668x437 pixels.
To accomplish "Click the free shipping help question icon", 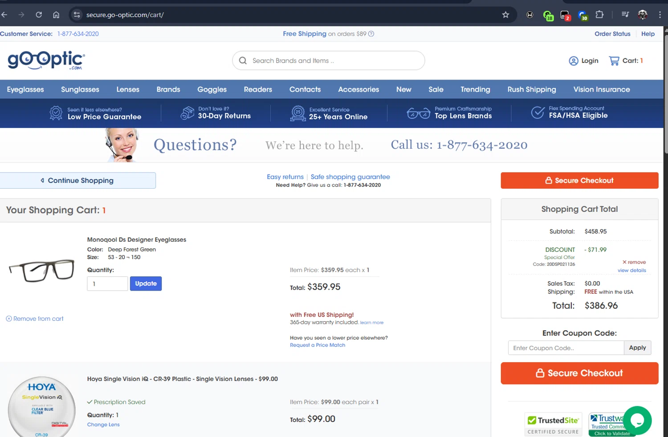I will pos(371,34).
